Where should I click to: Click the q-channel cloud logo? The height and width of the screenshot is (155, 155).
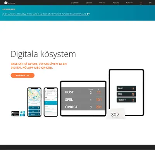(9, 3)
